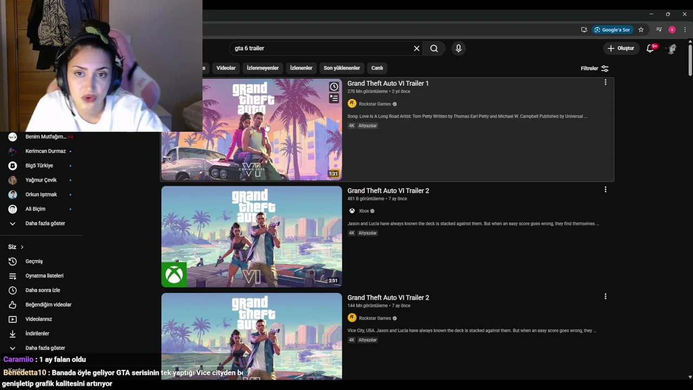Screen dimensions: 693x390
Task: Expand Daha fazla göster under subscriptions
Action: 41,223
